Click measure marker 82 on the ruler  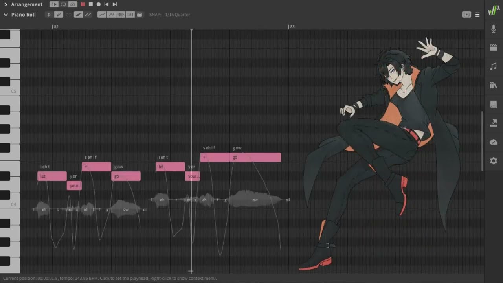55,27
